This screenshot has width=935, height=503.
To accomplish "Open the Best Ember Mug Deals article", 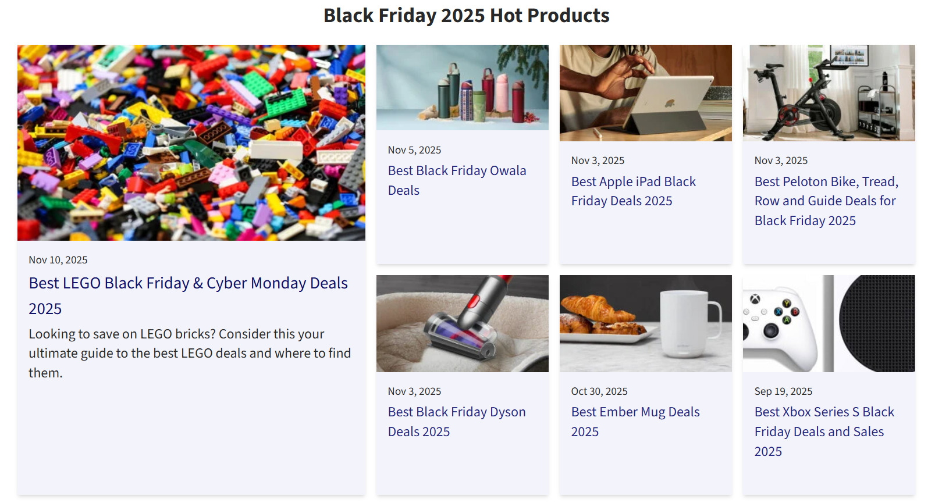I will pyautogui.click(x=635, y=421).
